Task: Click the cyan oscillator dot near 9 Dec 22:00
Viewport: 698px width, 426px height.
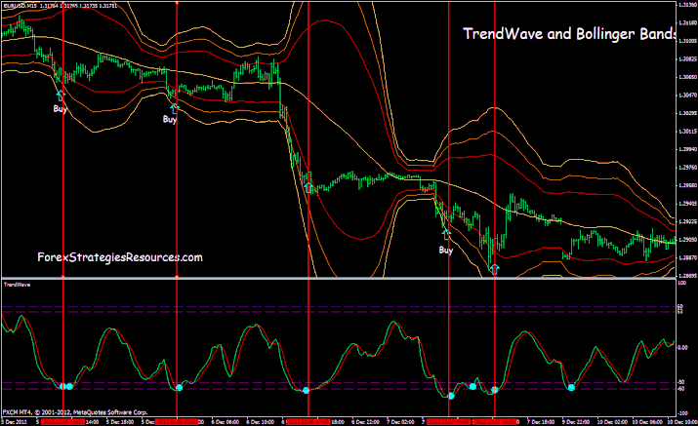Action: [571, 388]
